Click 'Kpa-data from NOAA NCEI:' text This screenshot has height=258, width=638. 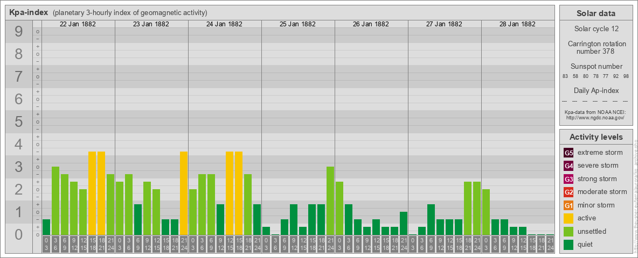point(596,112)
